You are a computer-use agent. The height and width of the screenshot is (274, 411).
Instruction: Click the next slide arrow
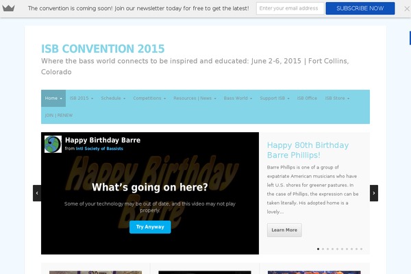tap(374, 193)
